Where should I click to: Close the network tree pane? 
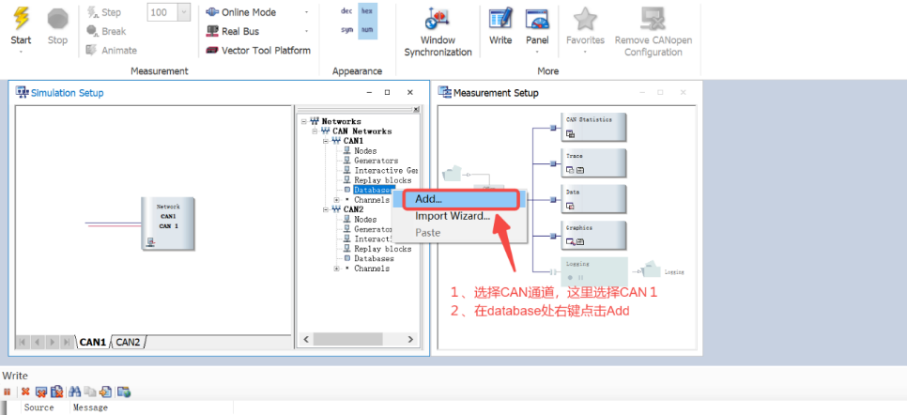(x=416, y=110)
